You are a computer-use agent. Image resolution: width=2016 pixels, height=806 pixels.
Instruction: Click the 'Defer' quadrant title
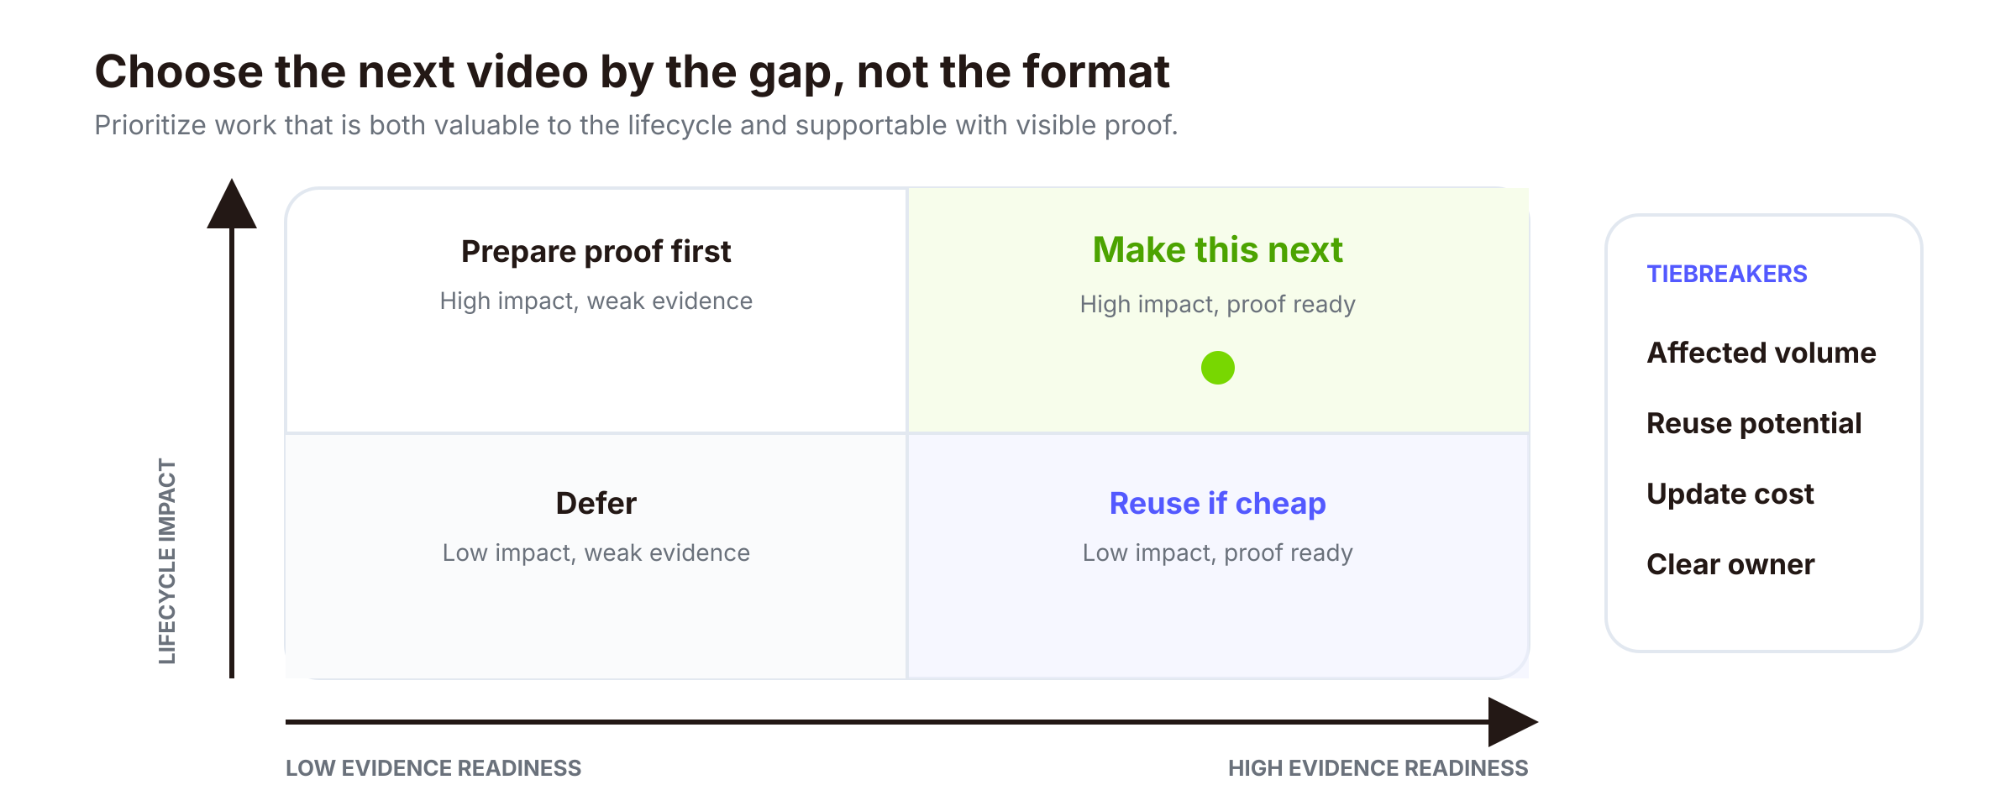pos(596,504)
